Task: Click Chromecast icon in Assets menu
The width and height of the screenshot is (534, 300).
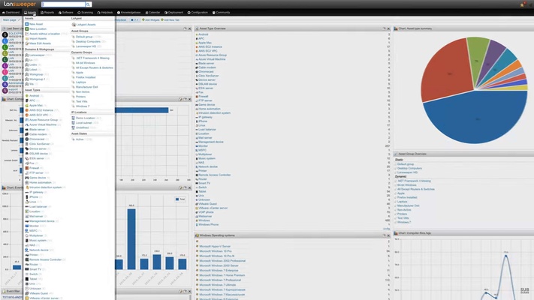Action: [27, 139]
